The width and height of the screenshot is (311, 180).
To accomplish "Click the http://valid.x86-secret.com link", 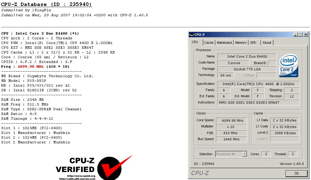I will pos(77,179).
